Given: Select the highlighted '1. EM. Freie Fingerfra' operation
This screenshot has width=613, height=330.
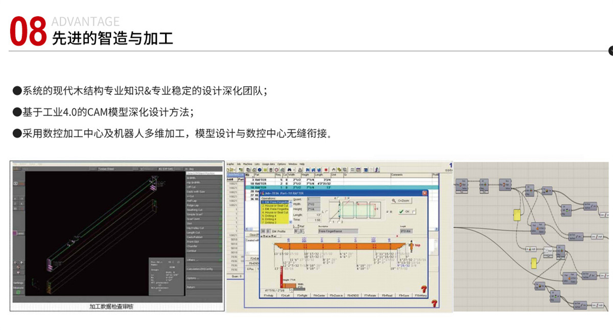Looking at the screenshot, I should pos(275,202).
